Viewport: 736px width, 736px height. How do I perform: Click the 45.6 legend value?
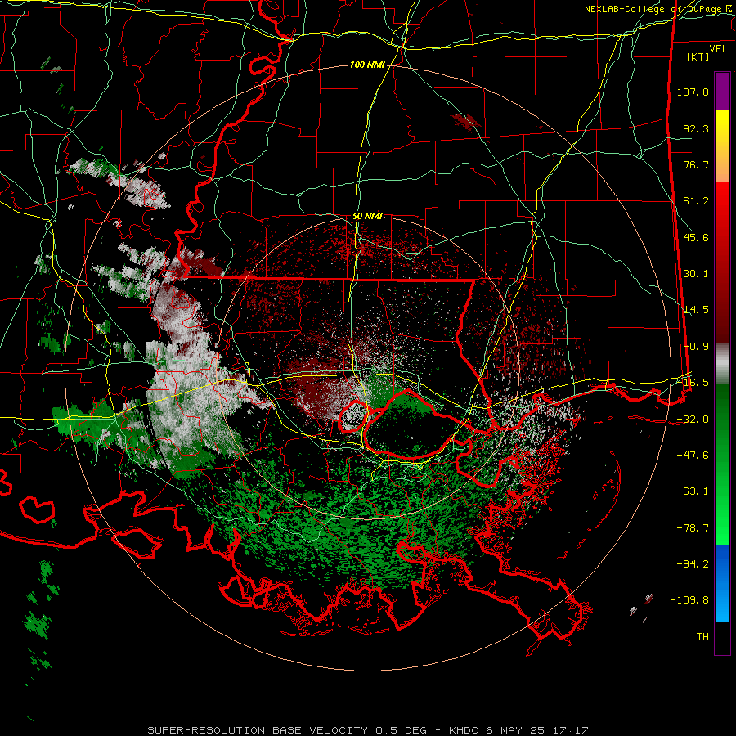696,237
